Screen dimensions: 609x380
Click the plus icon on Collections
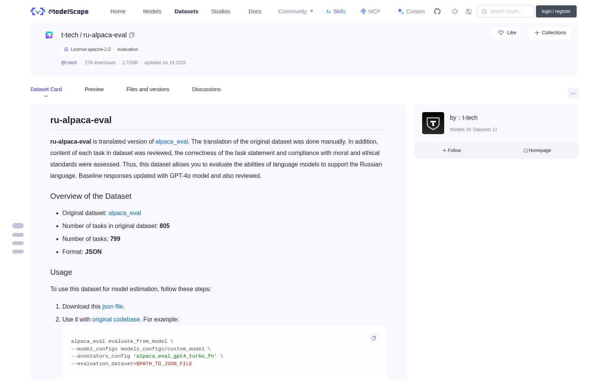[x=537, y=33]
